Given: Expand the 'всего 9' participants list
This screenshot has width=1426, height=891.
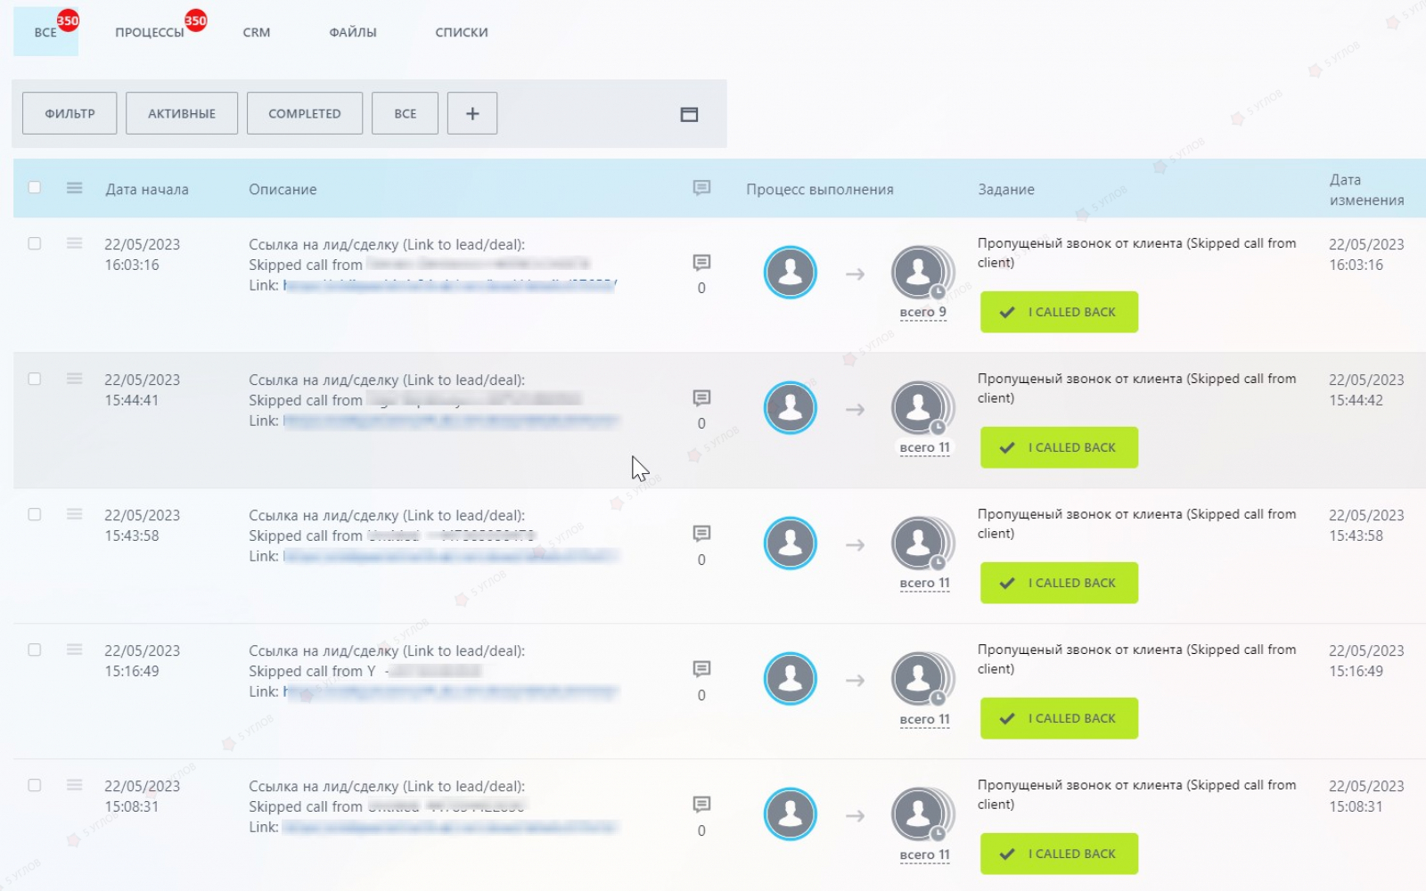Looking at the screenshot, I should [923, 313].
